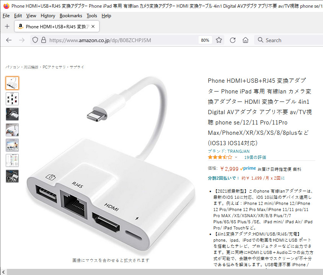323x275 pixels.
Task: View the 19個の評価 reviews link
Action: [x=255, y=157]
